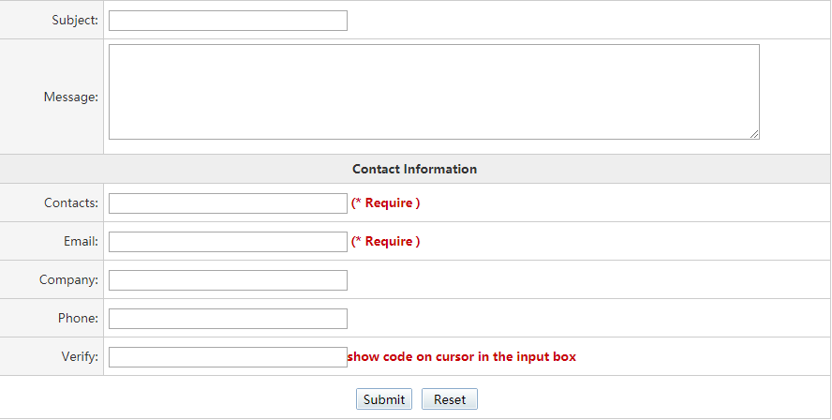
Task: Click the Phone label text
Action: pyautogui.click(x=78, y=319)
